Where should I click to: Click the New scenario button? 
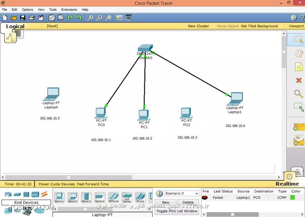click(166, 202)
